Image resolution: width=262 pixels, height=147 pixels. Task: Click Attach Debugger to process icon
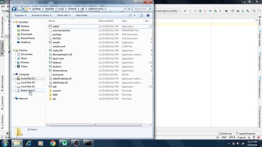pos(215,11)
